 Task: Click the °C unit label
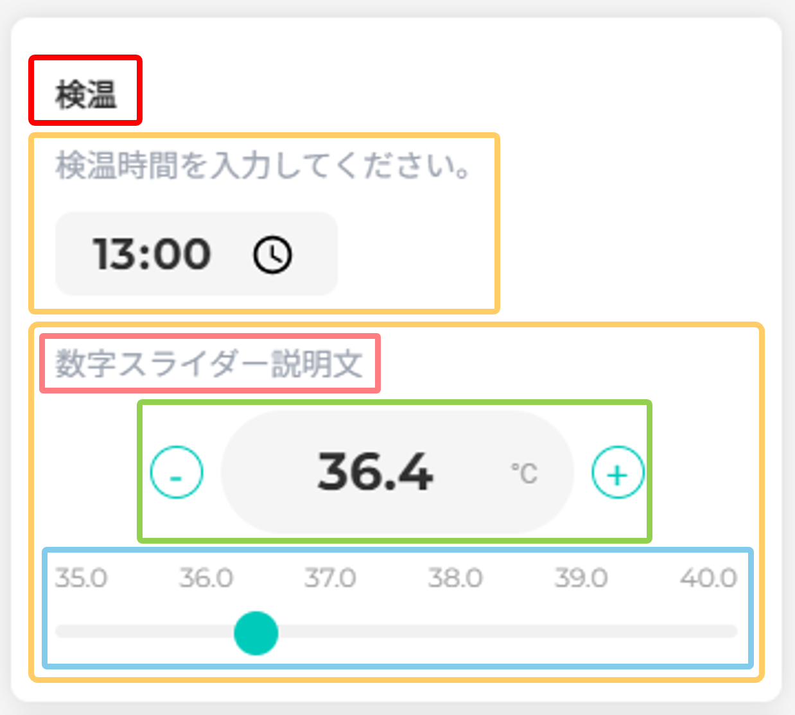tap(524, 473)
